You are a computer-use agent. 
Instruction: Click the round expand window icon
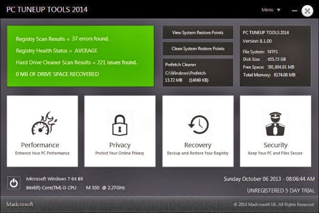pos(307,11)
